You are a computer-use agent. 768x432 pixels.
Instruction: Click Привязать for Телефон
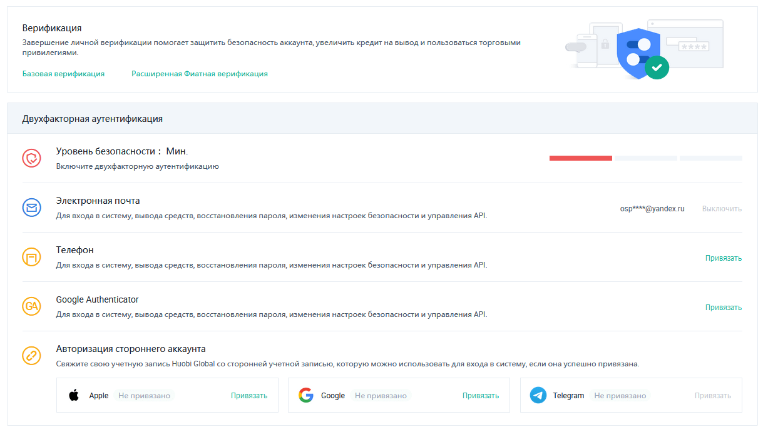point(723,258)
